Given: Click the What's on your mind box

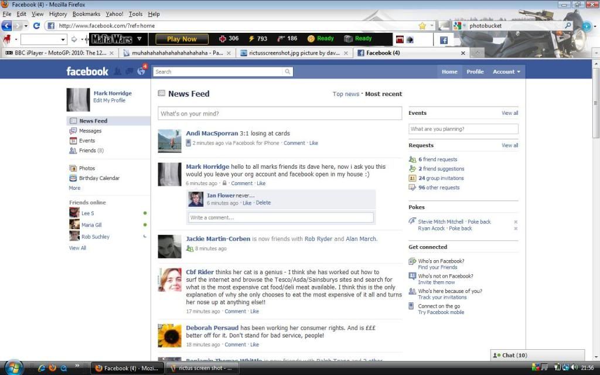Looking at the screenshot, I should [x=279, y=114].
